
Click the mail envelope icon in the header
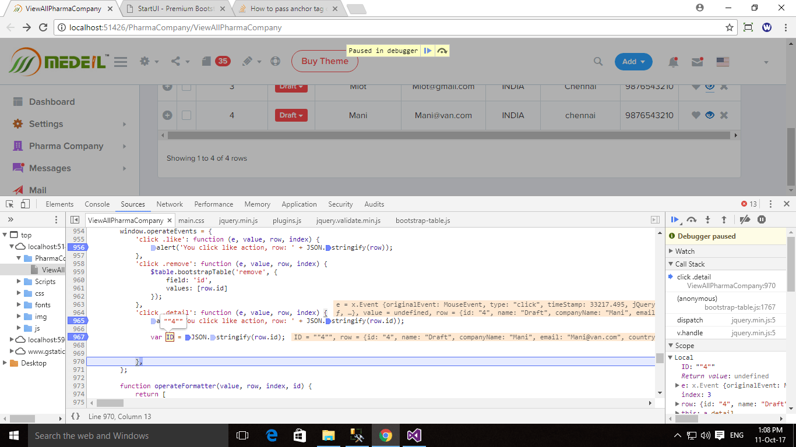tap(697, 61)
